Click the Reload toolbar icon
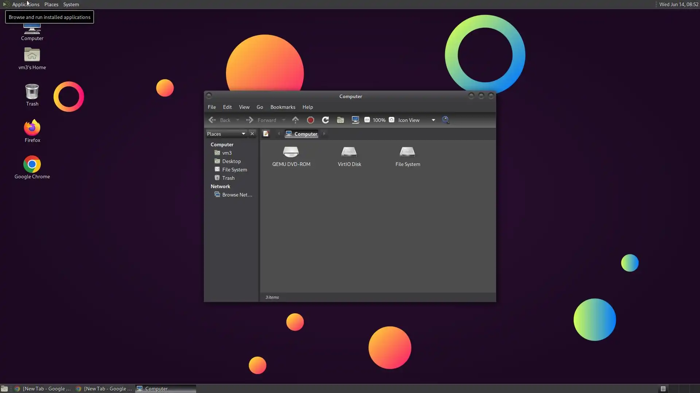This screenshot has height=393, width=700. tap(325, 120)
